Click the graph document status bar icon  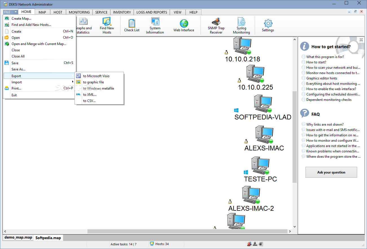point(261,244)
